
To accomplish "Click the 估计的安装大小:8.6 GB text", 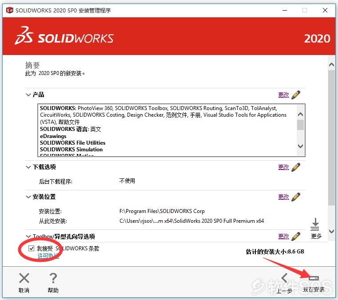I will pyautogui.click(x=275, y=252).
